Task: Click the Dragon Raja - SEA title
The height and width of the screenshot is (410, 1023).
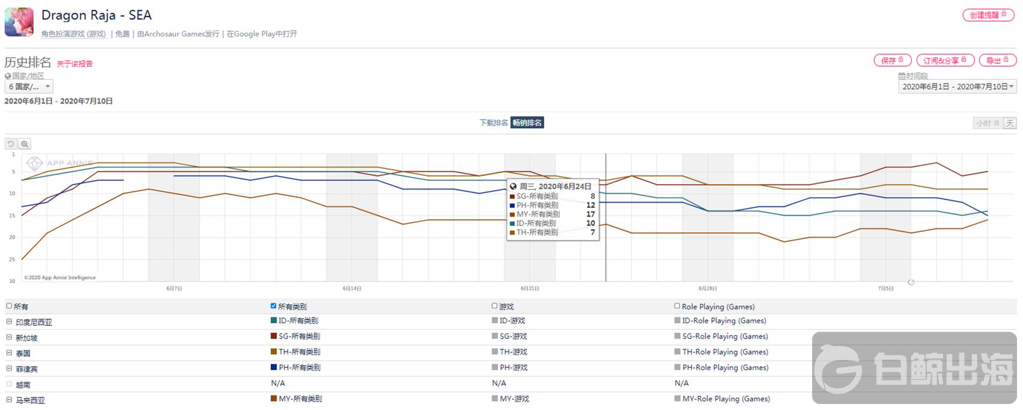Action: 97,15
